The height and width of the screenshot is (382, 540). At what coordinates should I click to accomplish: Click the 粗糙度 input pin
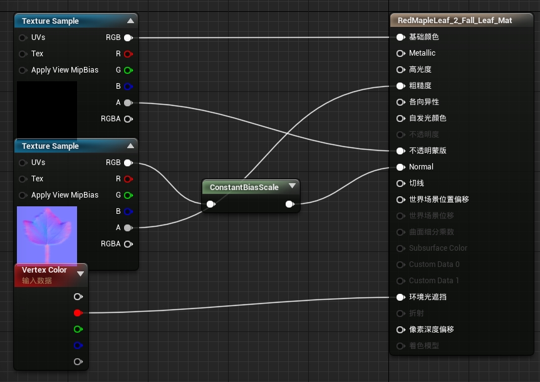coord(400,86)
